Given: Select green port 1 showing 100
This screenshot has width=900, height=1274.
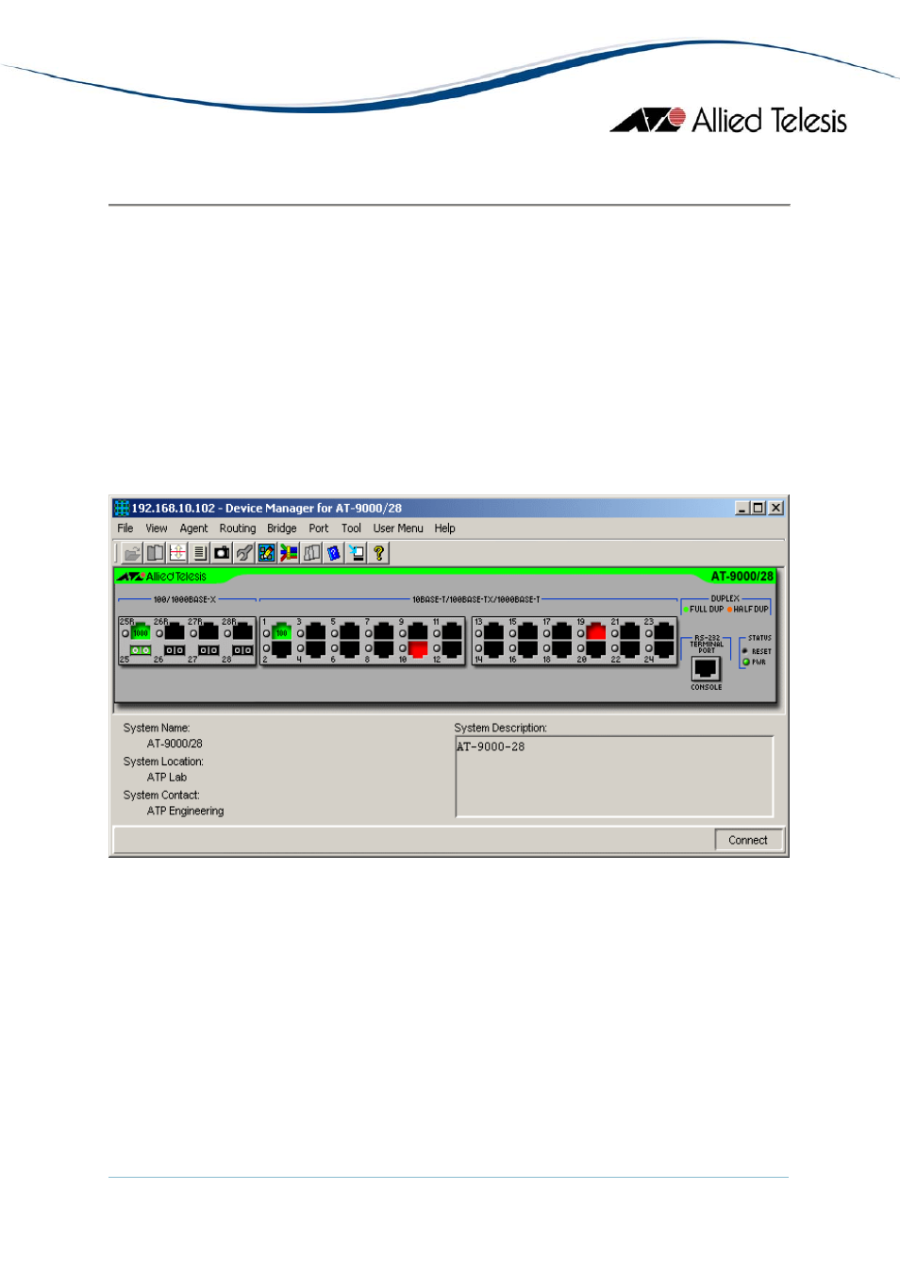Looking at the screenshot, I should point(281,631).
